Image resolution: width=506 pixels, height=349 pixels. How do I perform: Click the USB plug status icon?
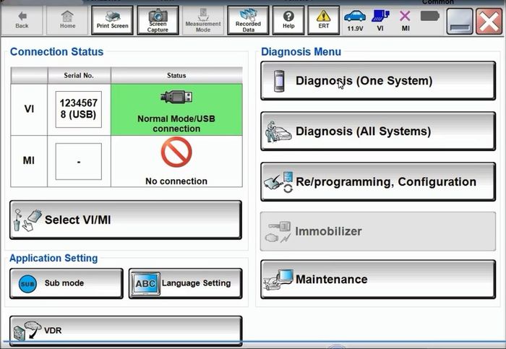(176, 97)
